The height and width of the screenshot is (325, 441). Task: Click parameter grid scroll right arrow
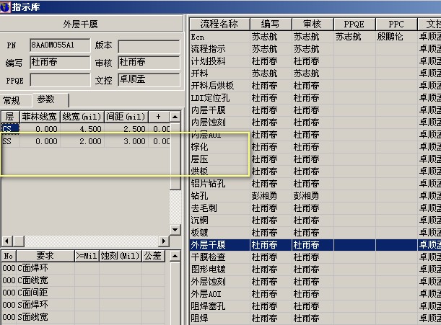coord(164,241)
